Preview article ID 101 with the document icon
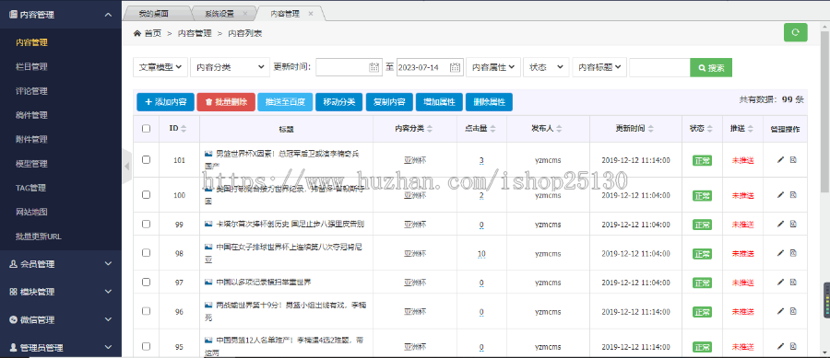The width and height of the screenshot is (830, 358). [793, 159]
